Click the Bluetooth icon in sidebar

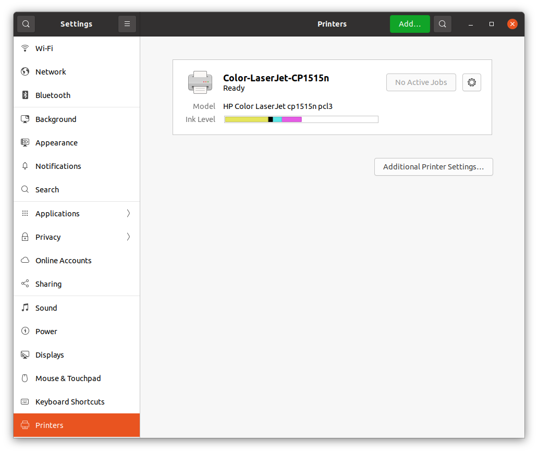point(25,95)
